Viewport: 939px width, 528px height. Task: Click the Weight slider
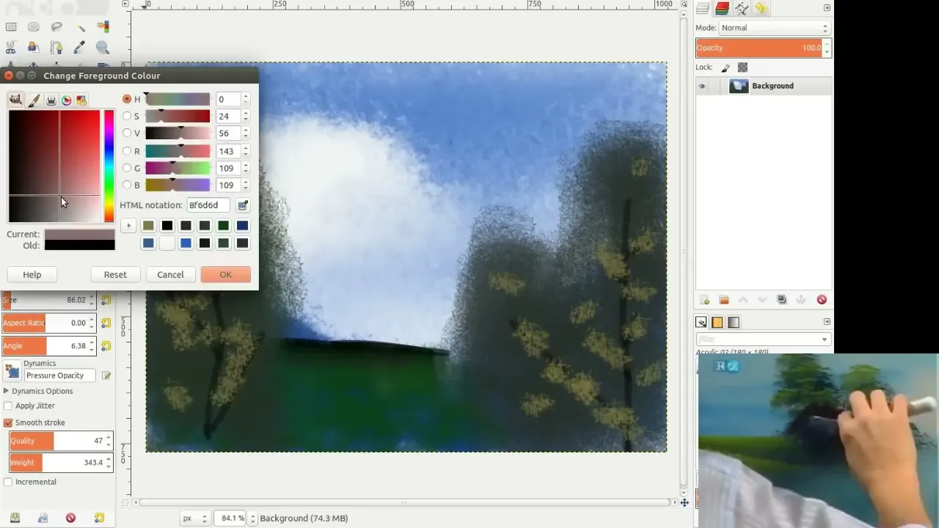[x=61, y=463]
